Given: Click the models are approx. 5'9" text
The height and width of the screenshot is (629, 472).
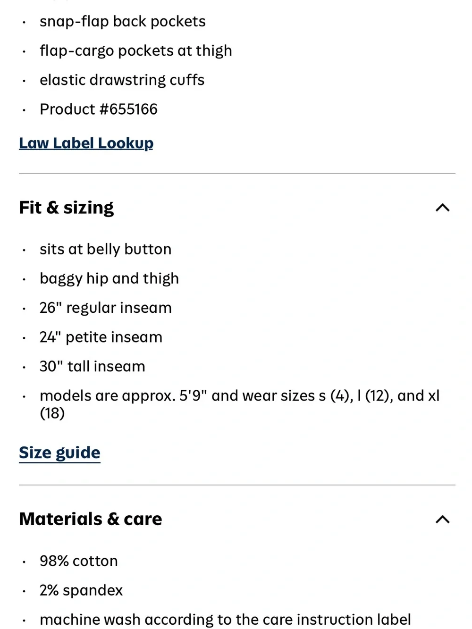Looking at the screenshot, I should click(123, 395).
